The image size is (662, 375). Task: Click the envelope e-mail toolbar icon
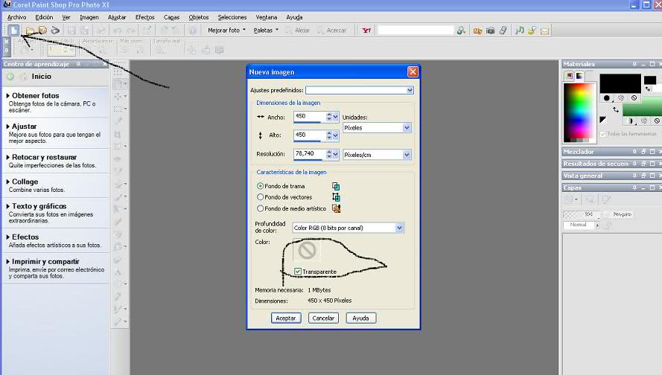544,31
